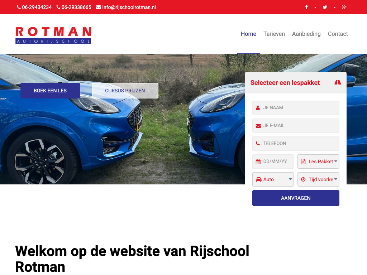This screenshot has height=275, width=367.
Task: Open the Google Plus icon link
Action: coord(344,7)
